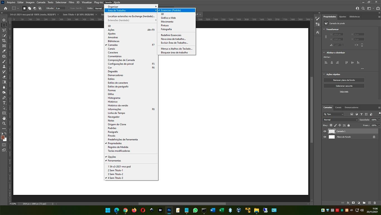Viewport: 381px width, 215px height.
Task: Add a layer mask to the layer
Action: click(353, 203)
